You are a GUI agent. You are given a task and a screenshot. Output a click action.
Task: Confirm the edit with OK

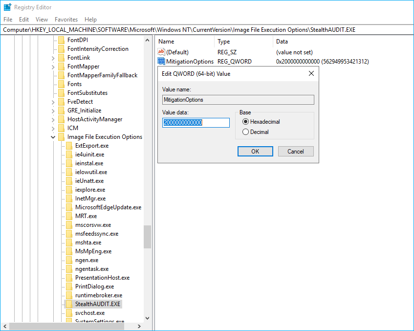(x=255, y=151)
